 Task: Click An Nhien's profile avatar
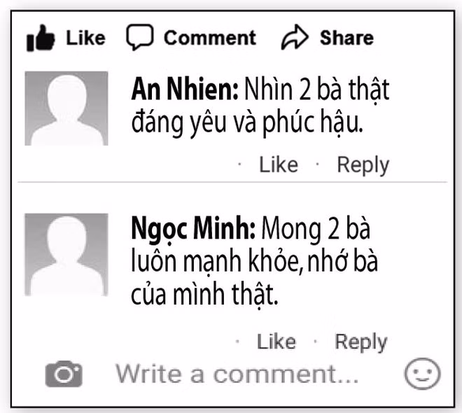click(x=66, y=108)
